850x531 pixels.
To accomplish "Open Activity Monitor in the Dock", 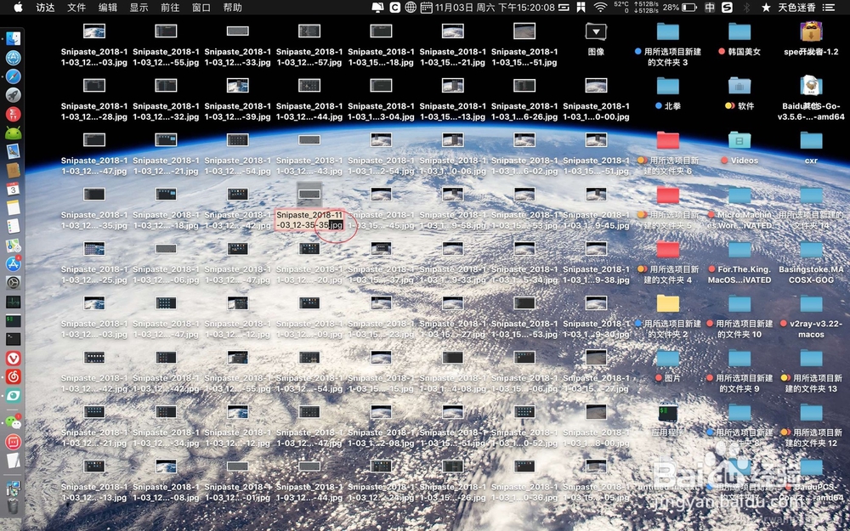I will tap(13, 302).
